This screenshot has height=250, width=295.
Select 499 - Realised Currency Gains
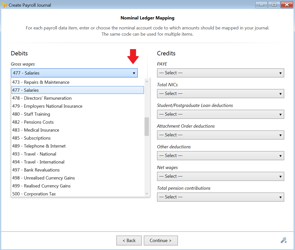coord(78,186)
